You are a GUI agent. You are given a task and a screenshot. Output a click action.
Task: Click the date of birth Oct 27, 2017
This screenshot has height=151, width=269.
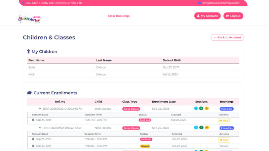171,67
